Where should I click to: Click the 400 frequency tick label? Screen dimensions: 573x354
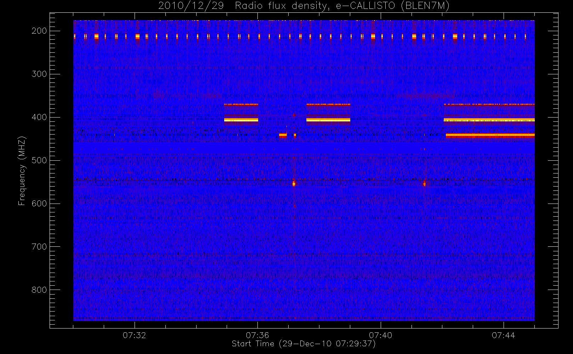(x=39, y=117)
